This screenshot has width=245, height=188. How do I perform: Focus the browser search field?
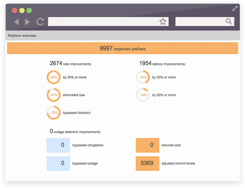205,21
